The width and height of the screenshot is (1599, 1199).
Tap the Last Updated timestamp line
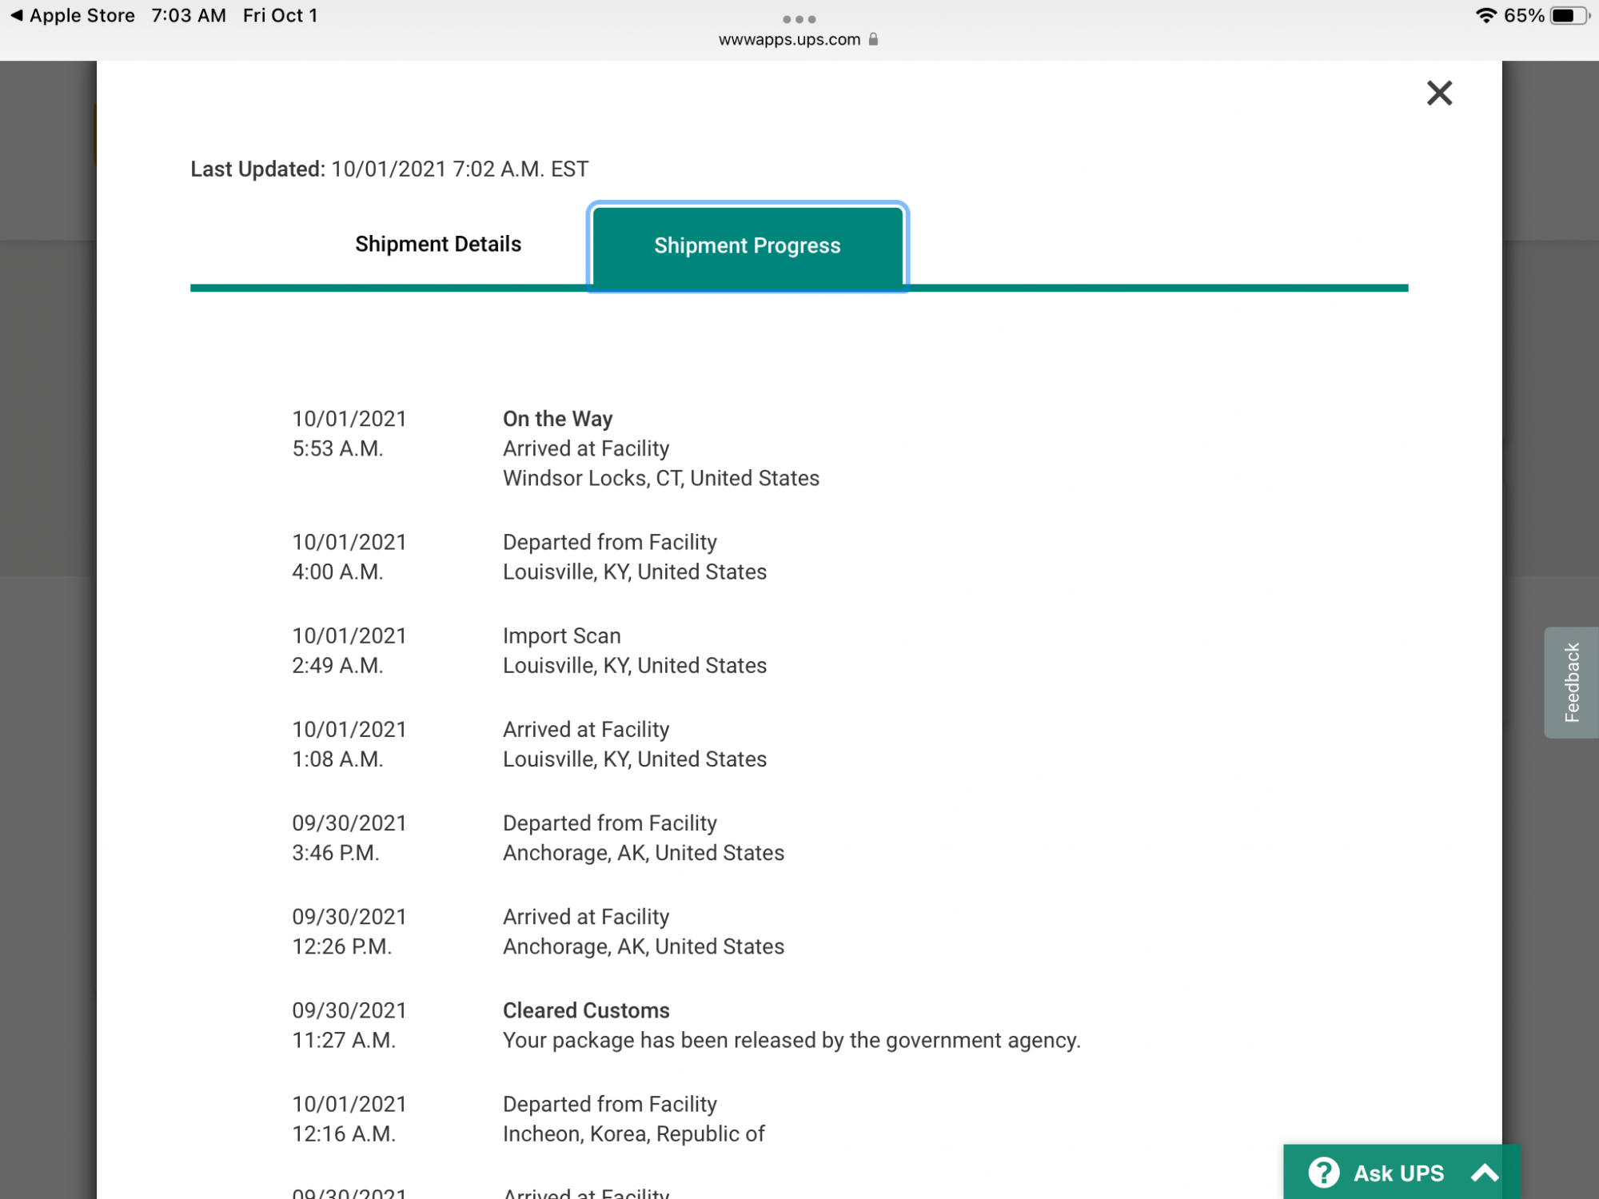pyautogui.click(x=389, y=169)
